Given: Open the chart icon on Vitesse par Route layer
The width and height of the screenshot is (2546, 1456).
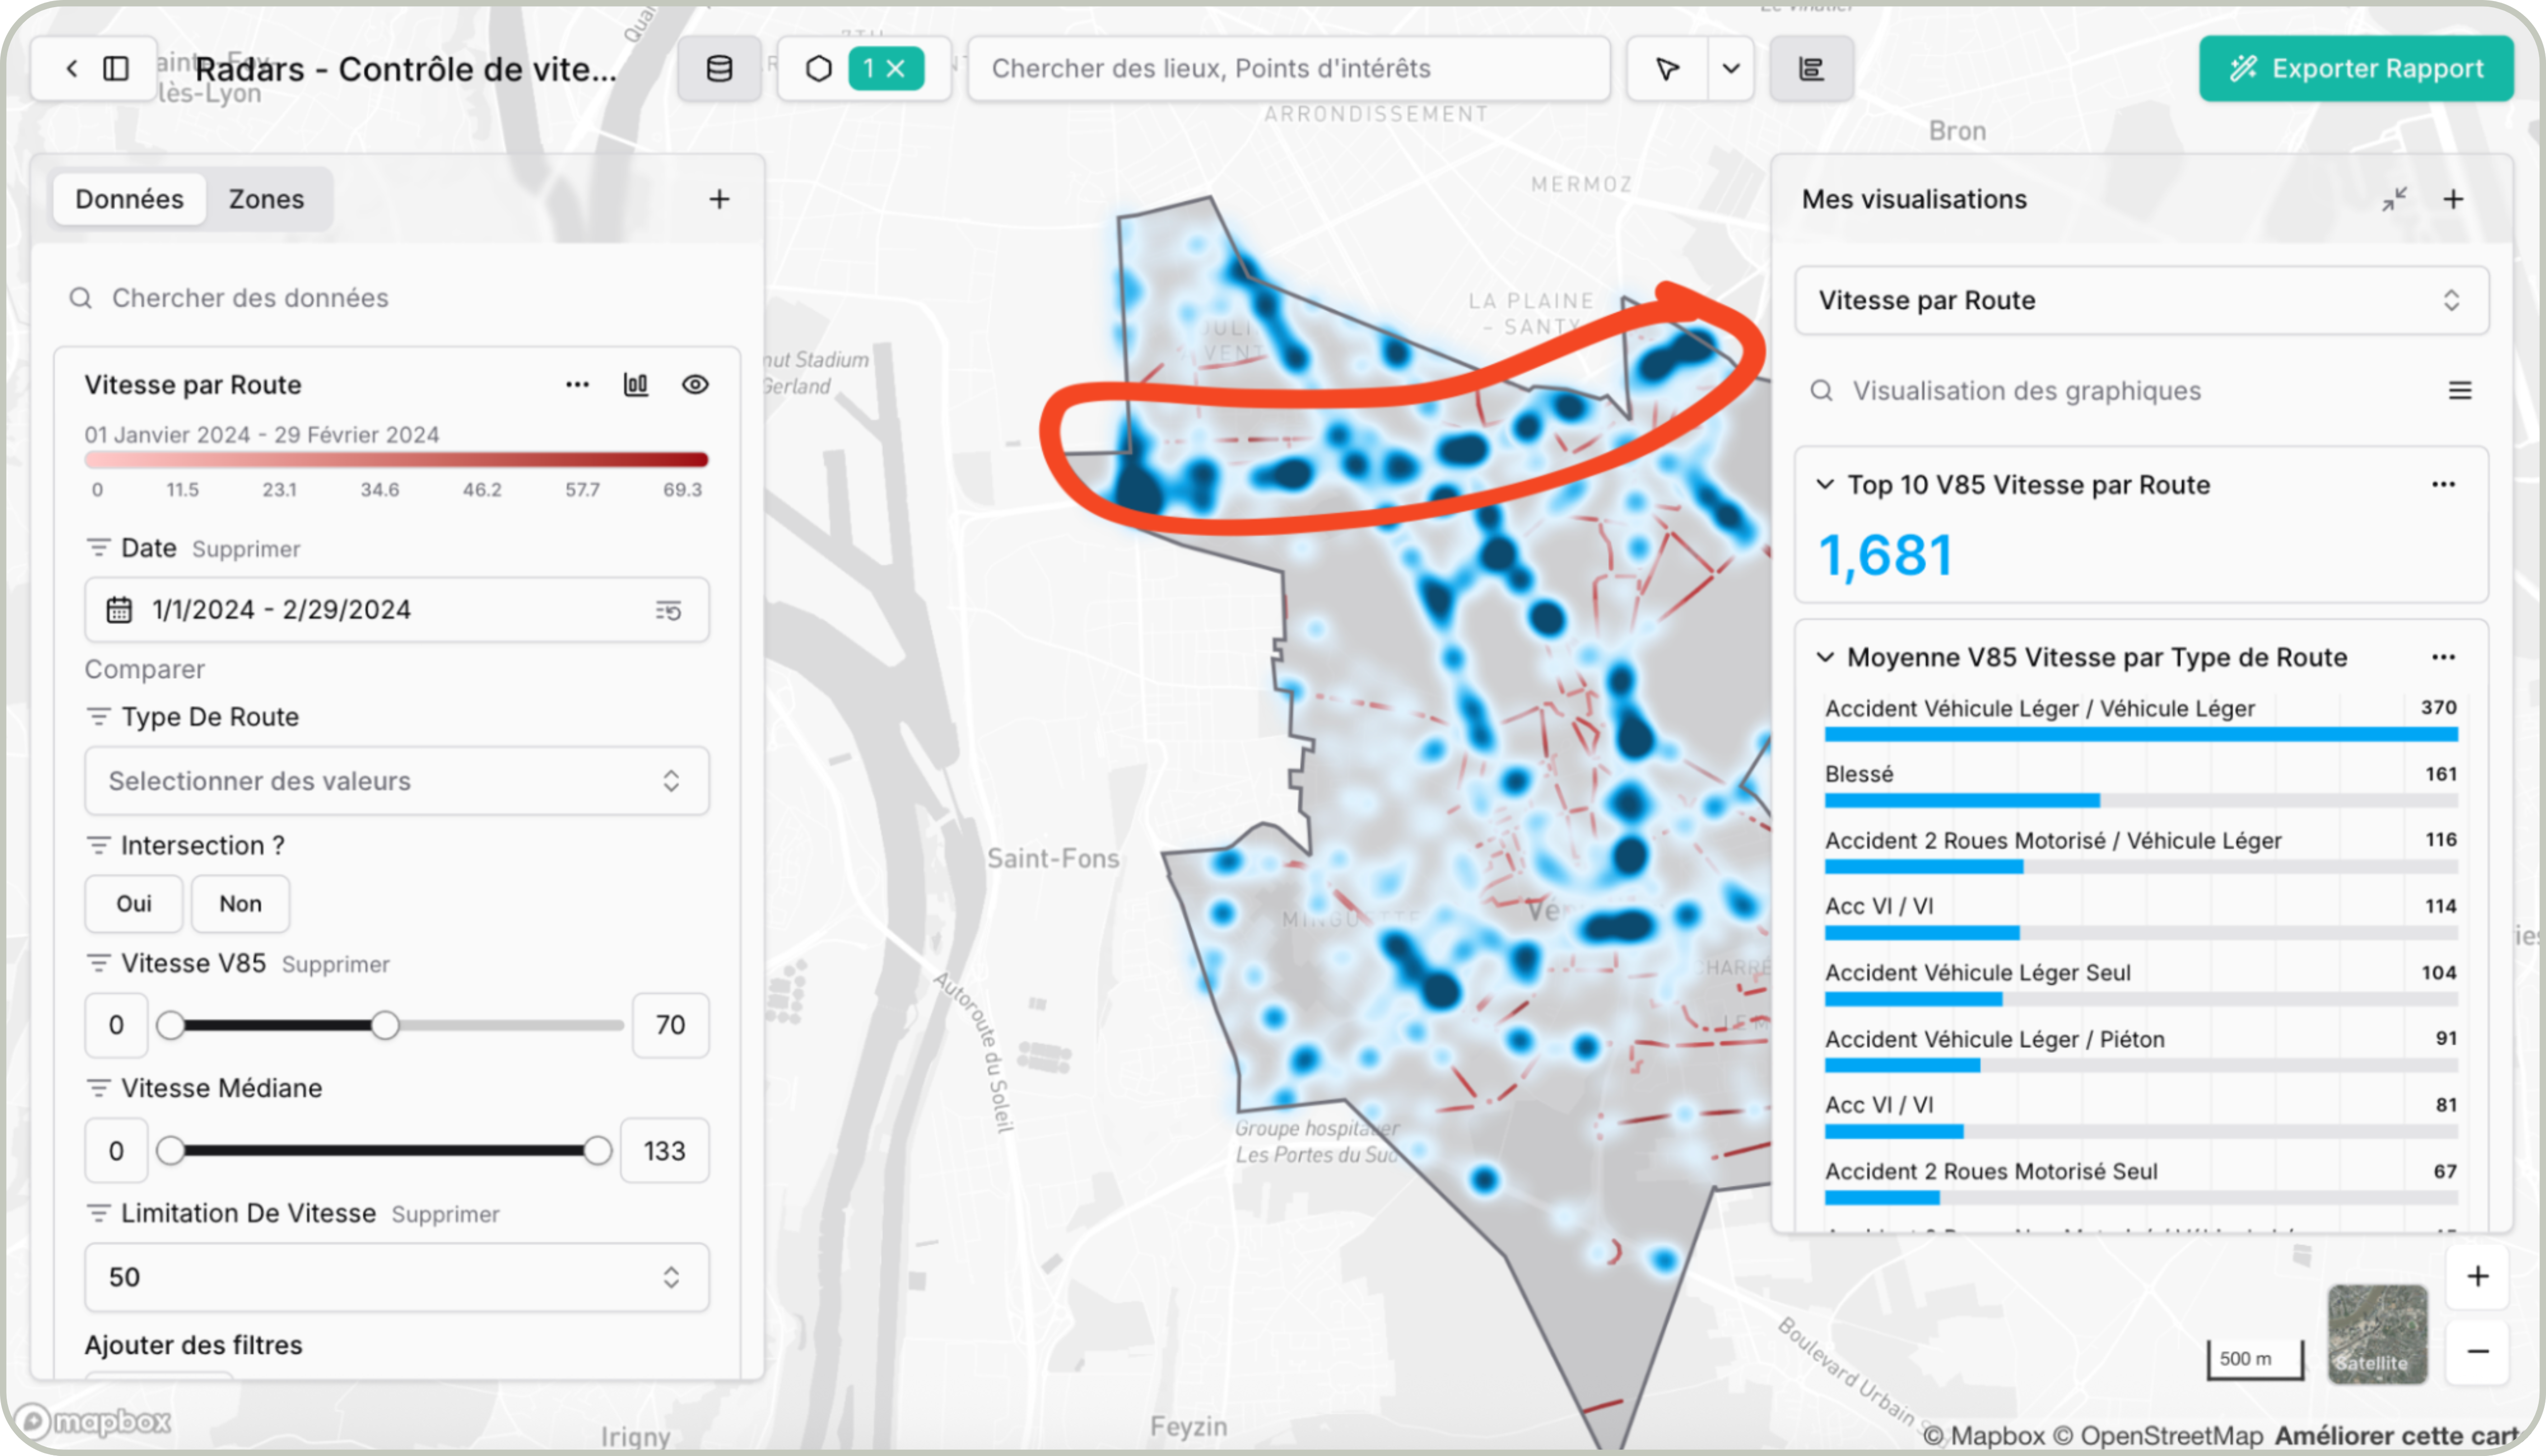Looking at the screenshot, I should pyautogui.click(x=636, y=385).
